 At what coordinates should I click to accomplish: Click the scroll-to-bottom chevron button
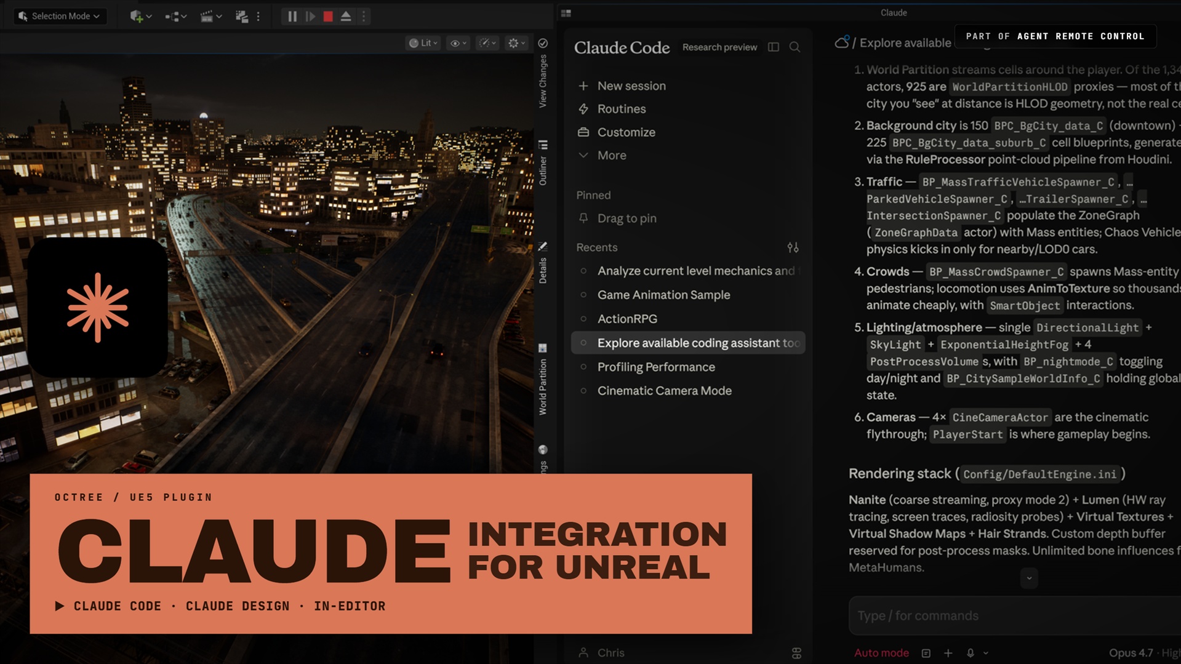click(x=1029, y=578)
